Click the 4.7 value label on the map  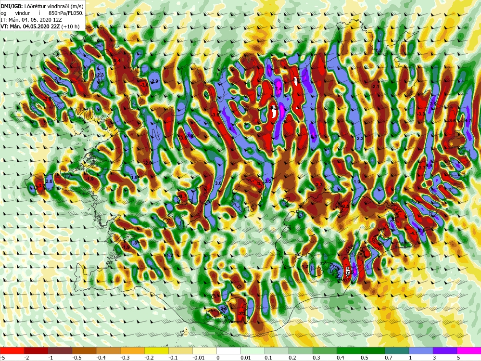[x=468, y=120]
